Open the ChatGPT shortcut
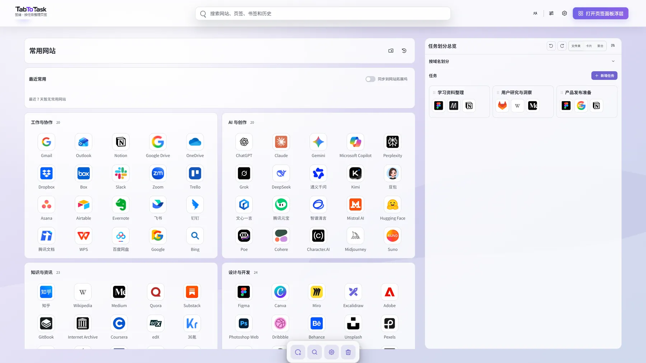Viewport: 646px width, 363px height. pos(244,142)
